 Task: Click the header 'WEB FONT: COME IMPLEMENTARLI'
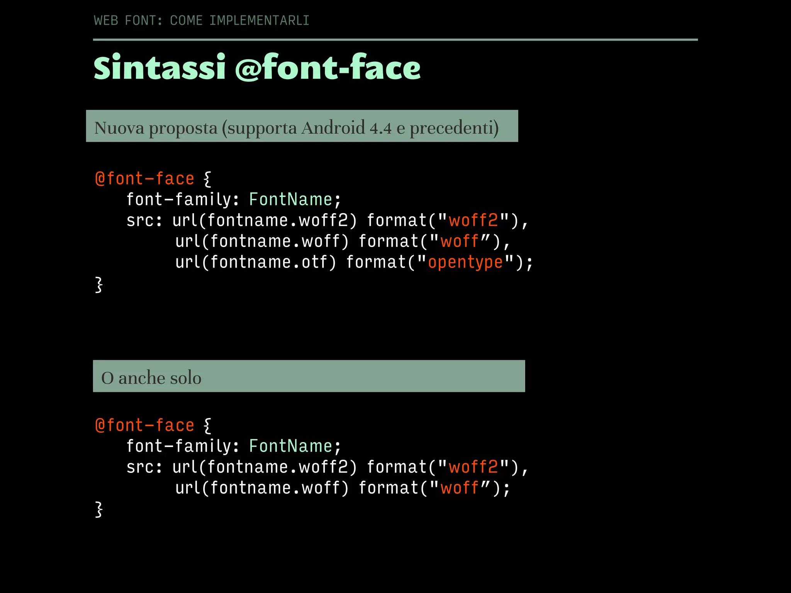202,20
